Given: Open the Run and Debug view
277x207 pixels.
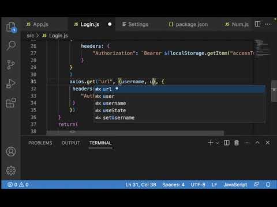Looking at the screenshot, I should coord(11,83).
